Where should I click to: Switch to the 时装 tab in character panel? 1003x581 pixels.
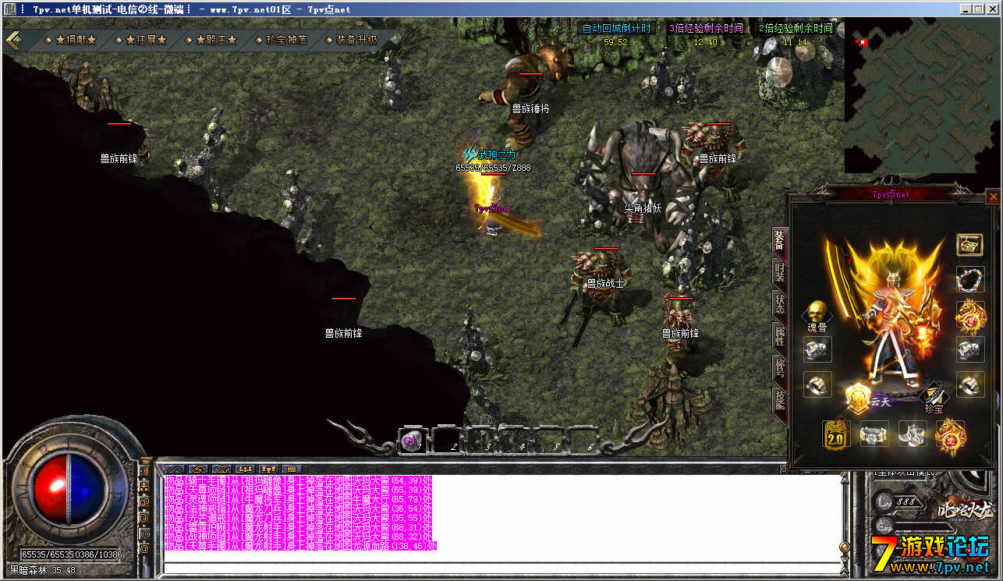[x=779, y=273]
